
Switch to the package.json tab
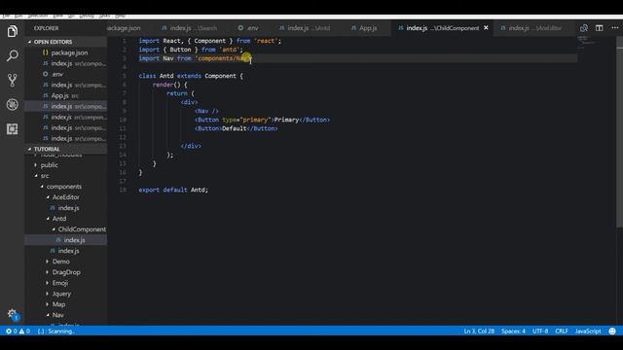pyautogui.click(x=124, y=28)
